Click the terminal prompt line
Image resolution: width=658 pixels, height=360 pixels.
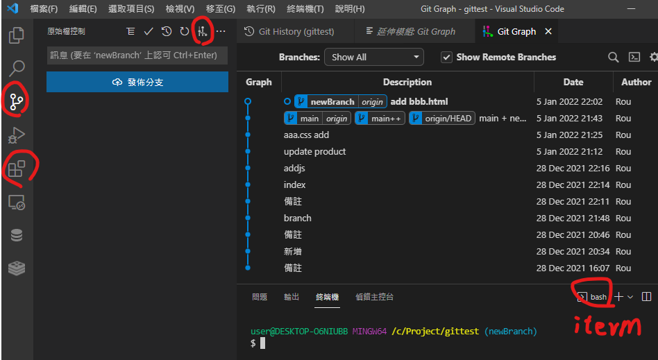(x=394, y=332)
